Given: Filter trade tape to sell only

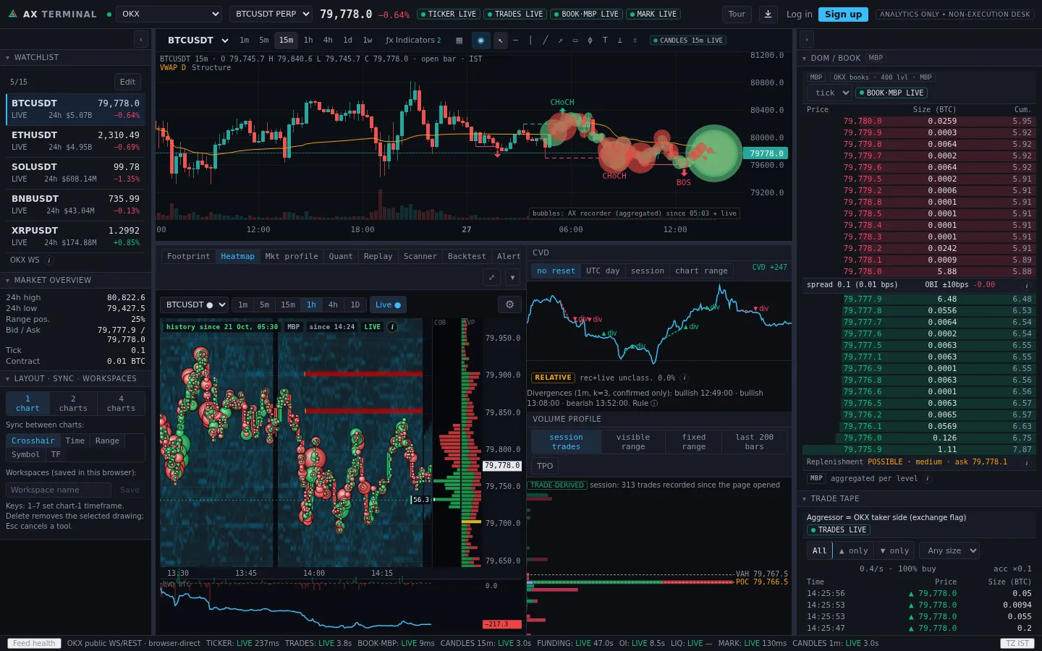Looking at the screenshot, I should point(894,550).
